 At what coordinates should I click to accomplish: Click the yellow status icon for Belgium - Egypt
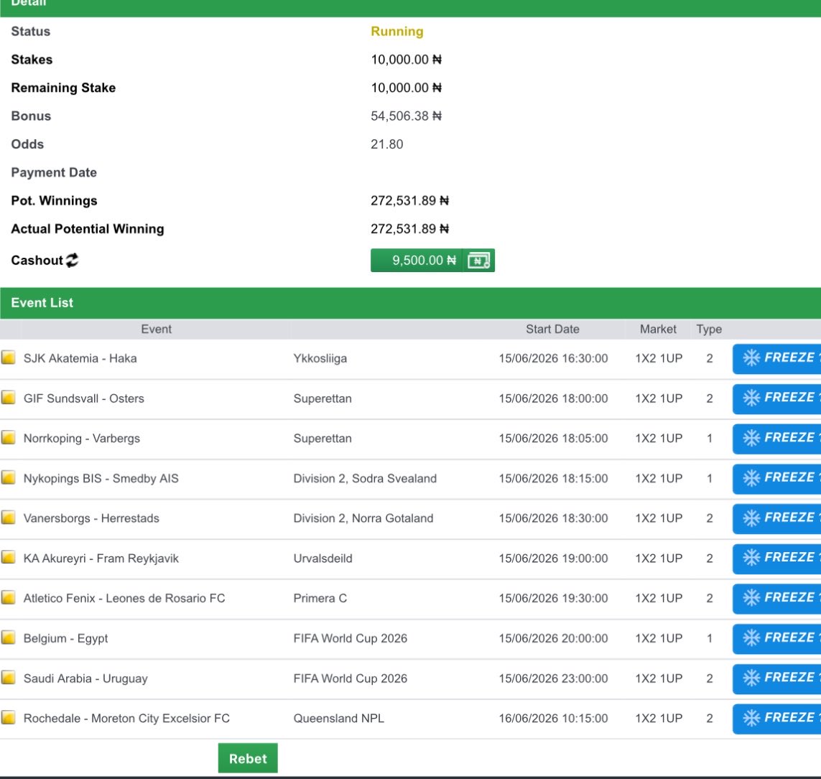(x=8, y=638)
